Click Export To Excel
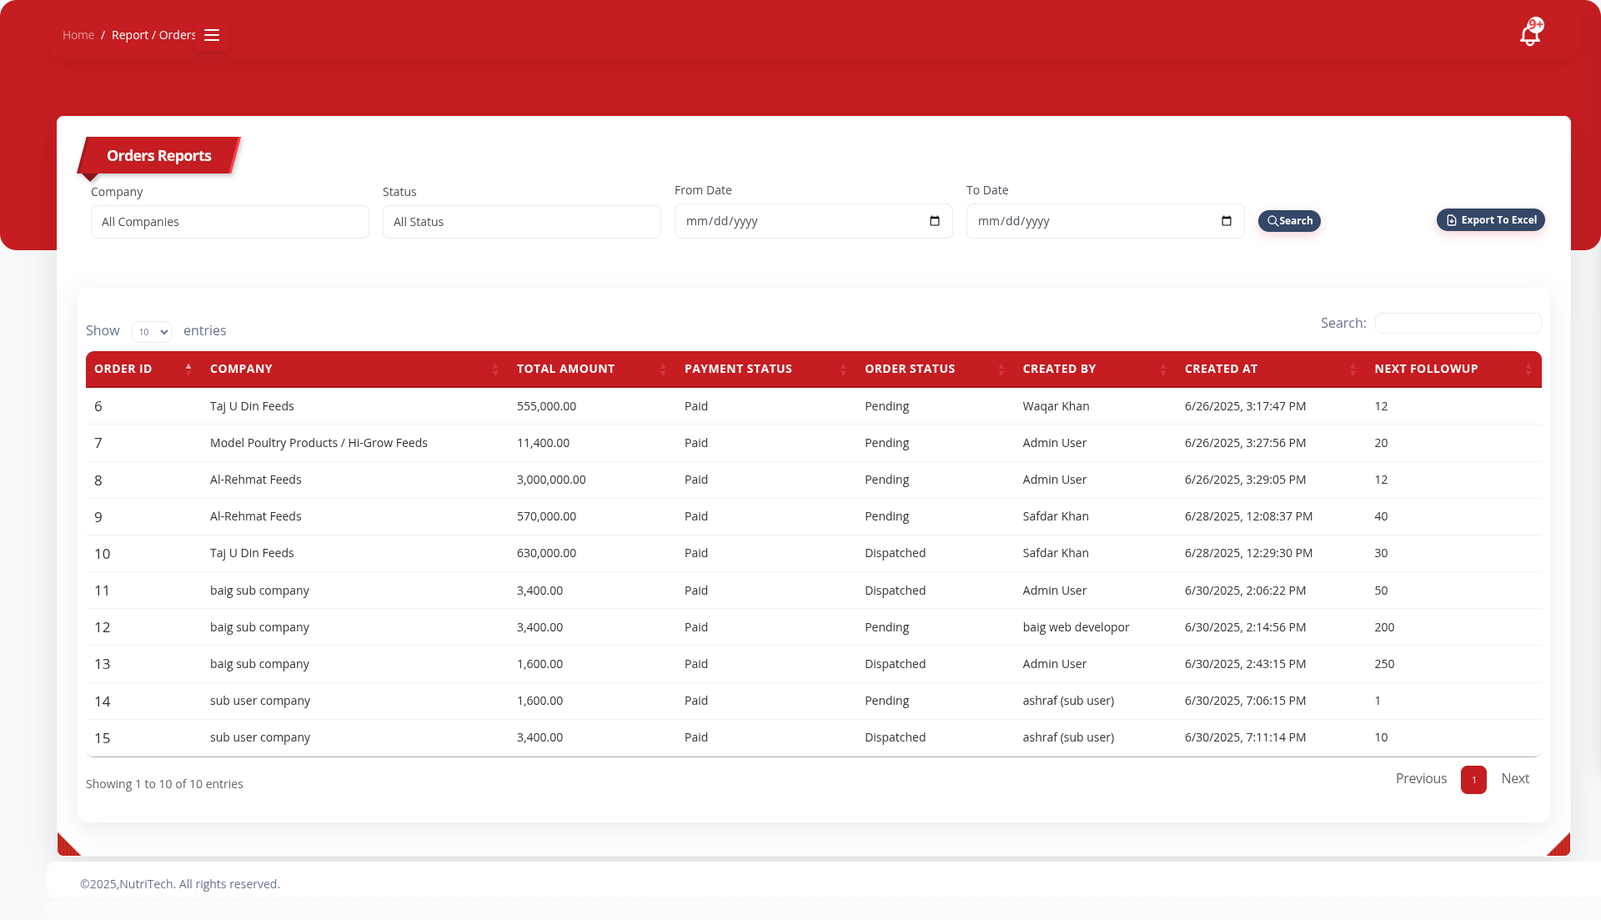This screenshot has width=1601, height=920. pos(1490,219)
